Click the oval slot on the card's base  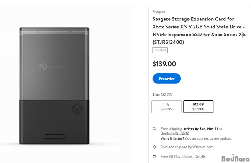pos(54,136)
